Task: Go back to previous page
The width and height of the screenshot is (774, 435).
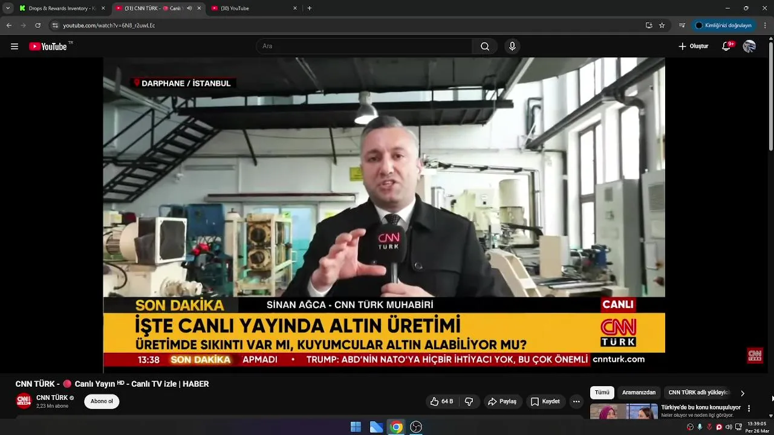Action: 8,25
